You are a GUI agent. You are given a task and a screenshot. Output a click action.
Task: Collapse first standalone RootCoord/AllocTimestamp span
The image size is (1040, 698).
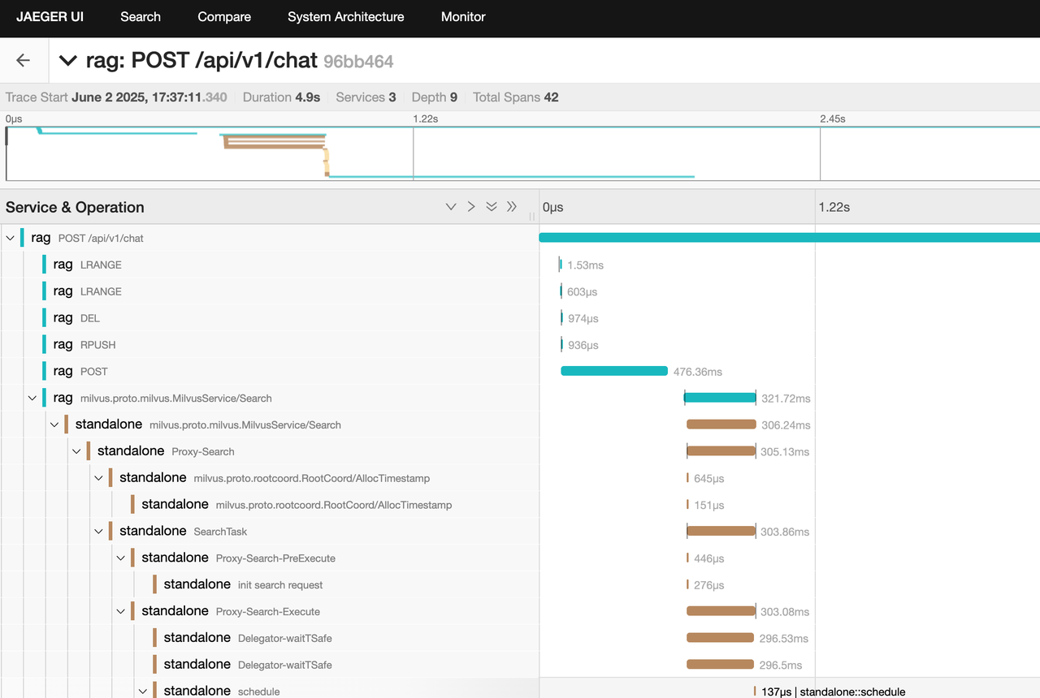point(98,478)
